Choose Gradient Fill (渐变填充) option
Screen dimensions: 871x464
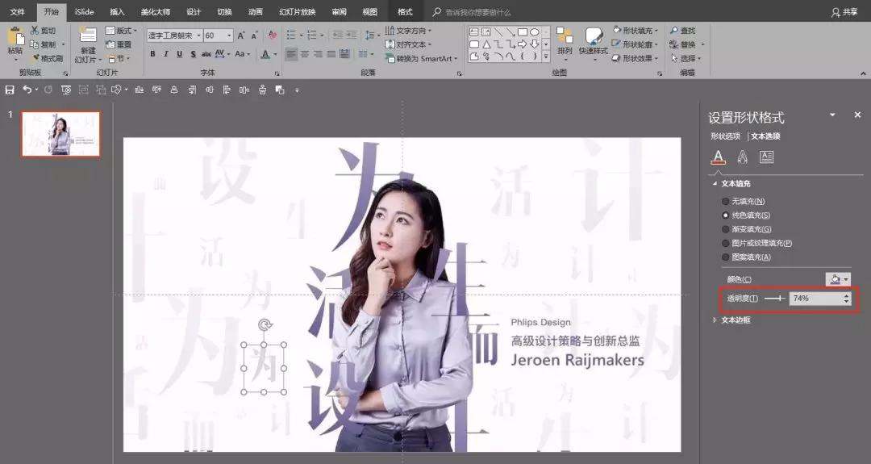(726, 229)
